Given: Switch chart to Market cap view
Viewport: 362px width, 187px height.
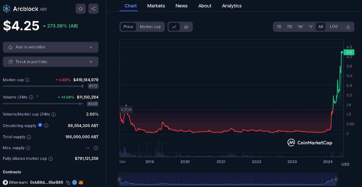Looking at the screenshot, I should [x=150, y=27].
